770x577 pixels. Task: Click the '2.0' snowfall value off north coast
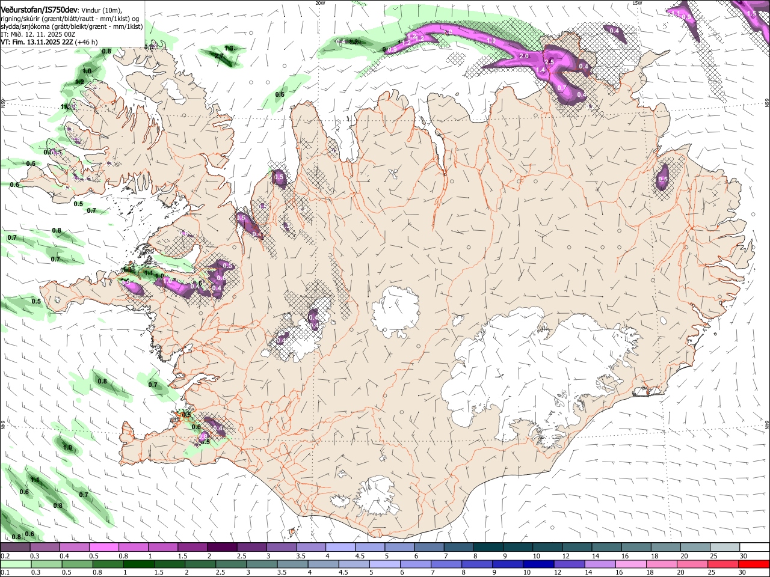pos(523,56)
